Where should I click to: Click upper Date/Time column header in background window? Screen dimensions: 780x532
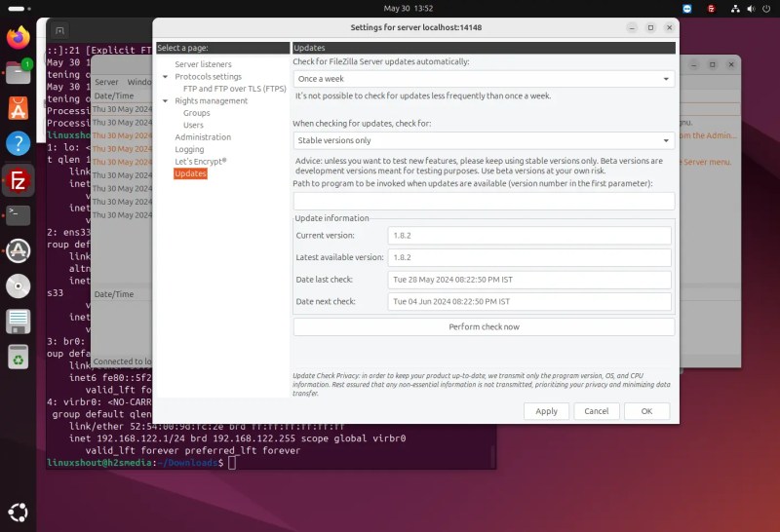click(114, 95)
